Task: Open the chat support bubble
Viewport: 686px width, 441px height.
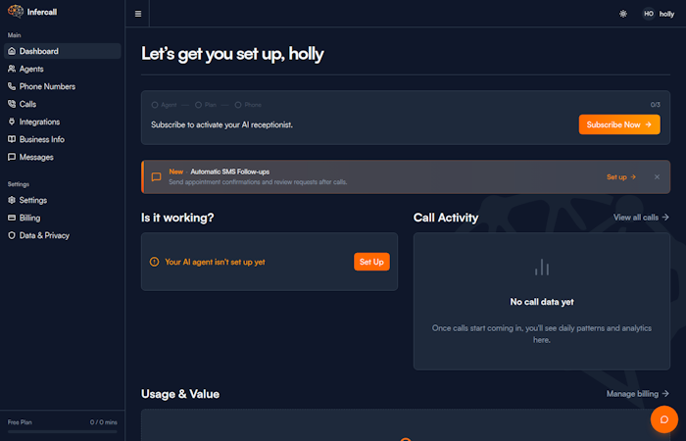Action: click(664, 418)
